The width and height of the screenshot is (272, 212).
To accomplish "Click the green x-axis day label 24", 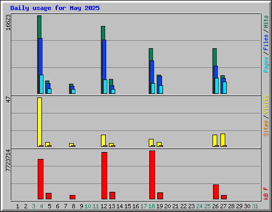I will click(199, 206).
